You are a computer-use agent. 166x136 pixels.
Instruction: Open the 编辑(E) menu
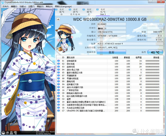tap(14, 7)
